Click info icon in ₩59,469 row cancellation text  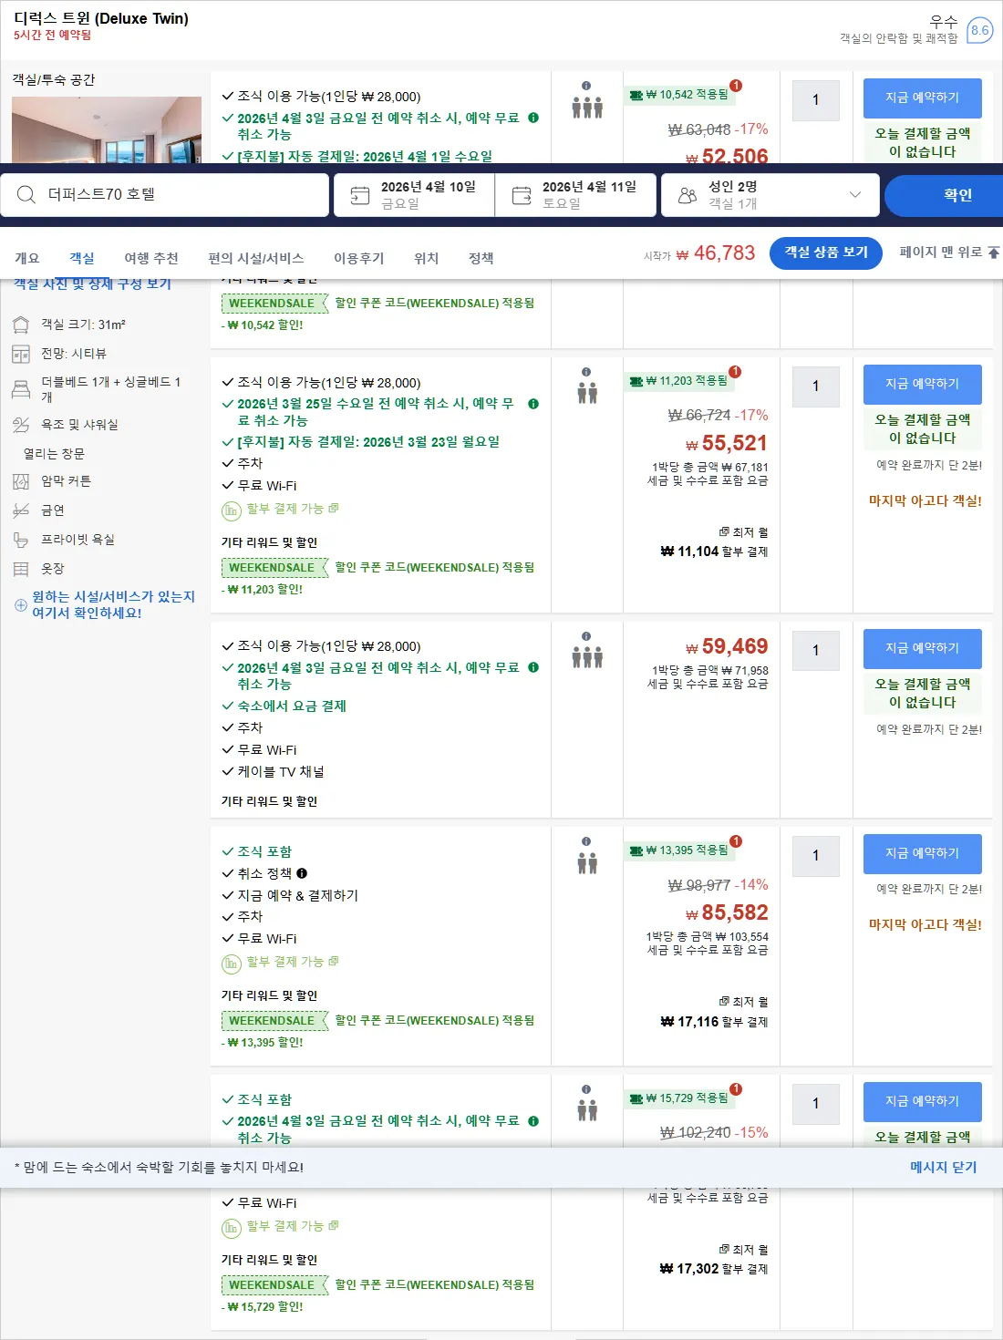click(533, 667)
